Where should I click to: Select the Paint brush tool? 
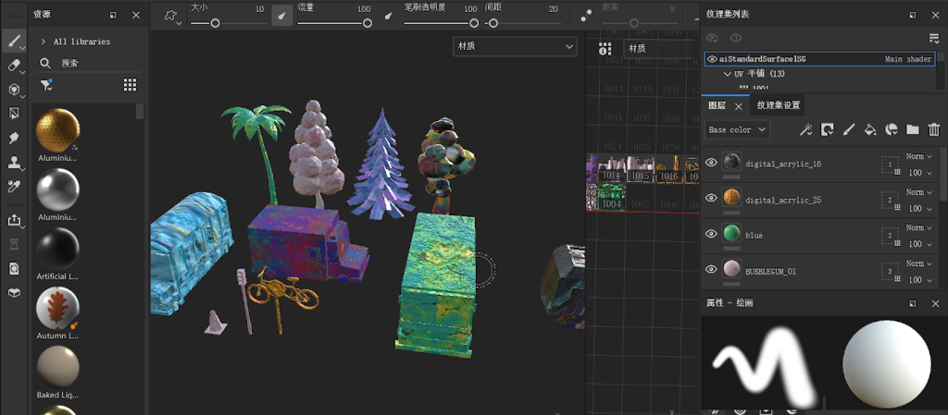pos(14,42)
